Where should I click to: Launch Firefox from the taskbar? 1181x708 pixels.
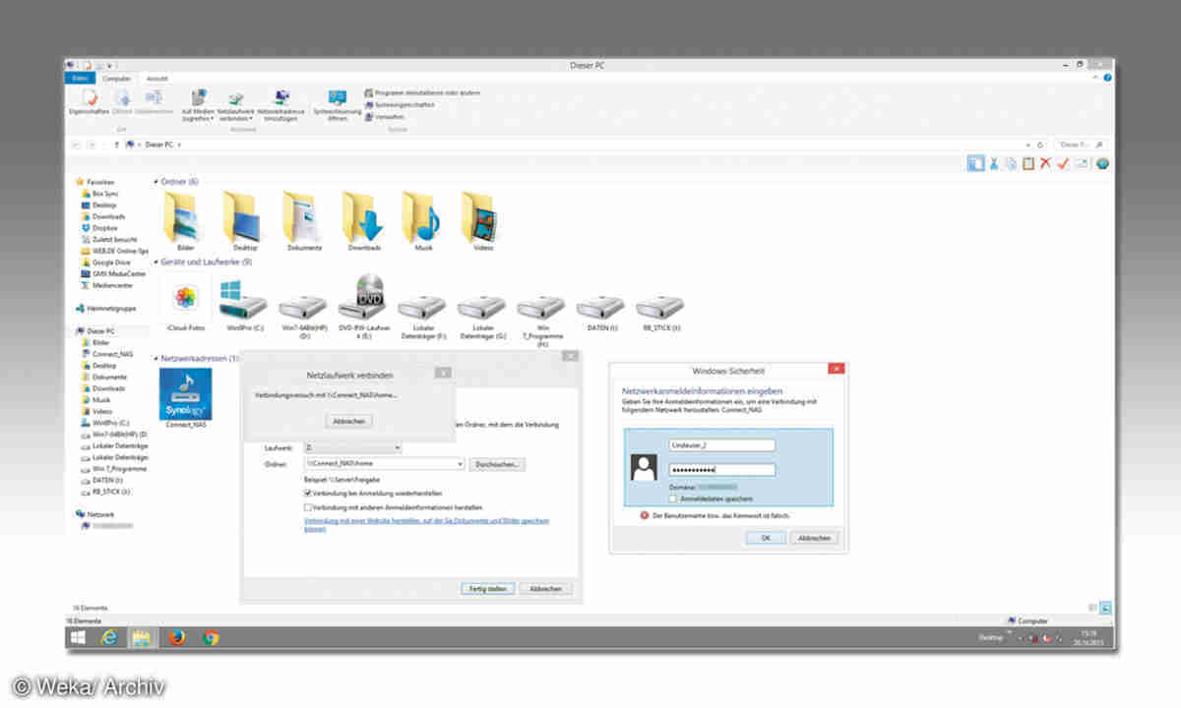pyautogui.click(x=176, y=637)
